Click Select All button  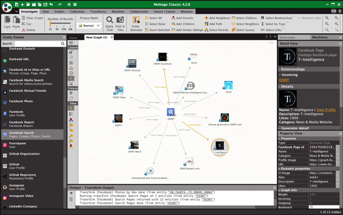pyautogui.click(x=153, y=18)
